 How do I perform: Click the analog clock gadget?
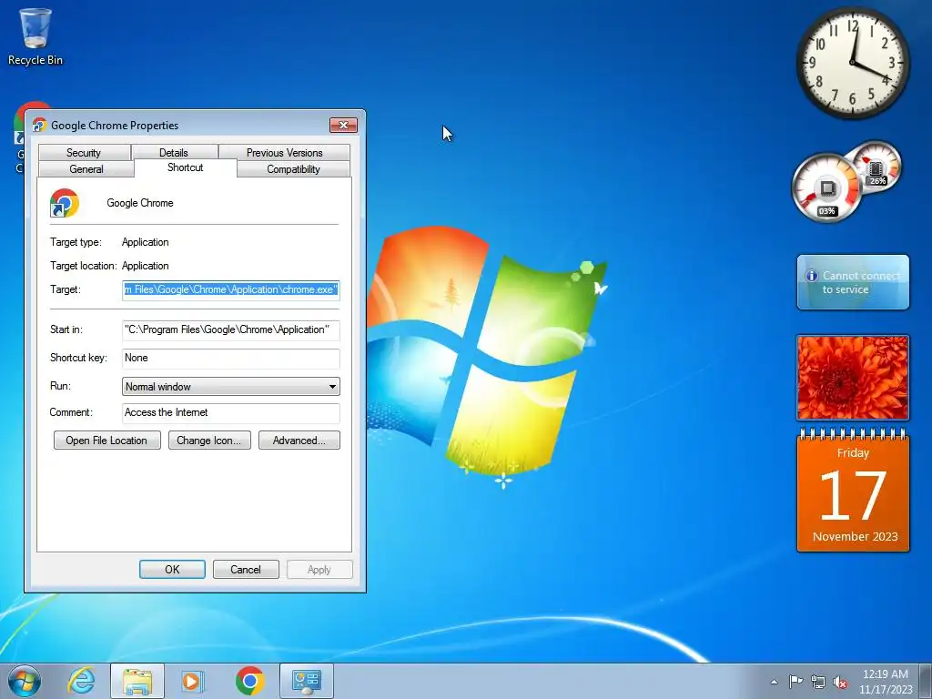pyautogui.click(x=853, y=63)
